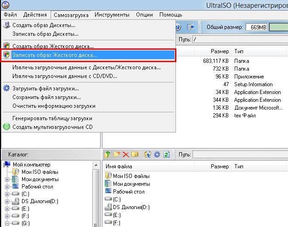Screen dimensions: 288x227
Task: Select Мой компьютер in catalog tree
Action: (31, 165)
